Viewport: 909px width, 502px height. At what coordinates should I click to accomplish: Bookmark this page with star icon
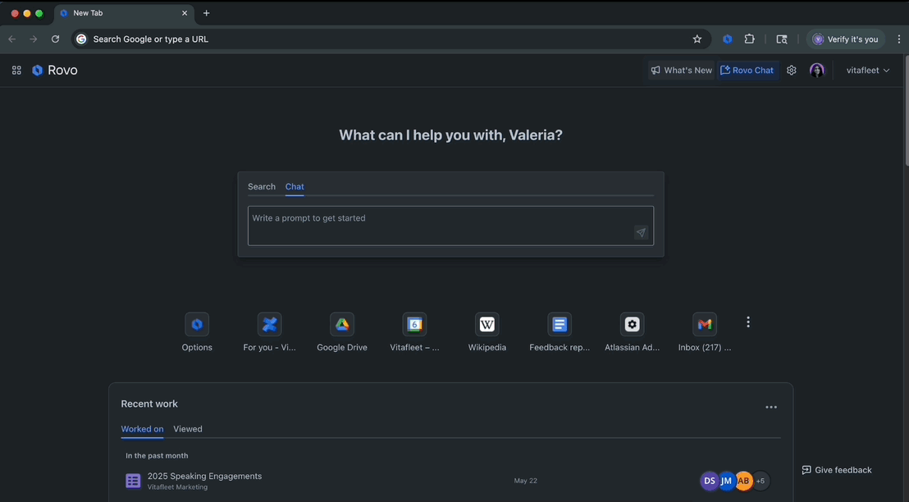697,39
